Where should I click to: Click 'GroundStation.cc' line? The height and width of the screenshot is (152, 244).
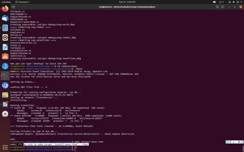pyautogui.click(x=21, y=51)
